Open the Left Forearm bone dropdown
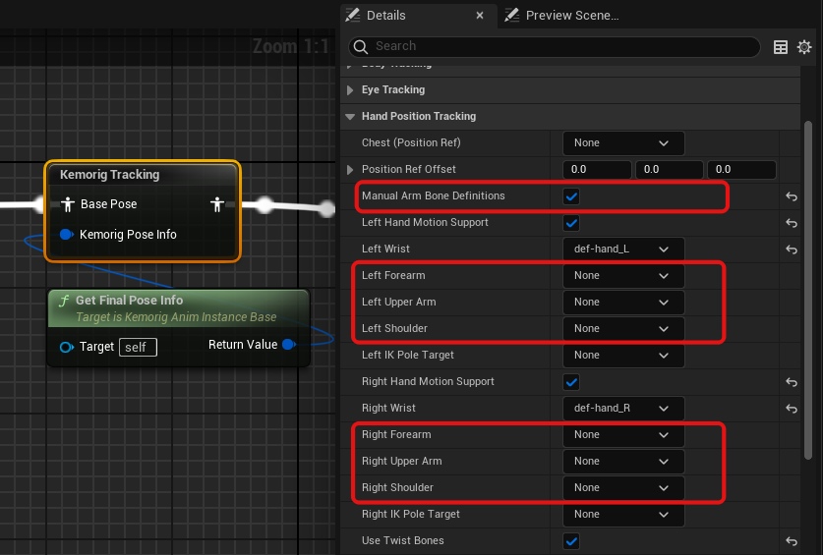 (622, 276)
